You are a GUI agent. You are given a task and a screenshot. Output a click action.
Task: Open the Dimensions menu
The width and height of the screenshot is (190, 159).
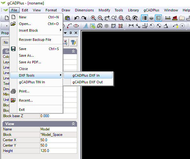tap(84, 10)
